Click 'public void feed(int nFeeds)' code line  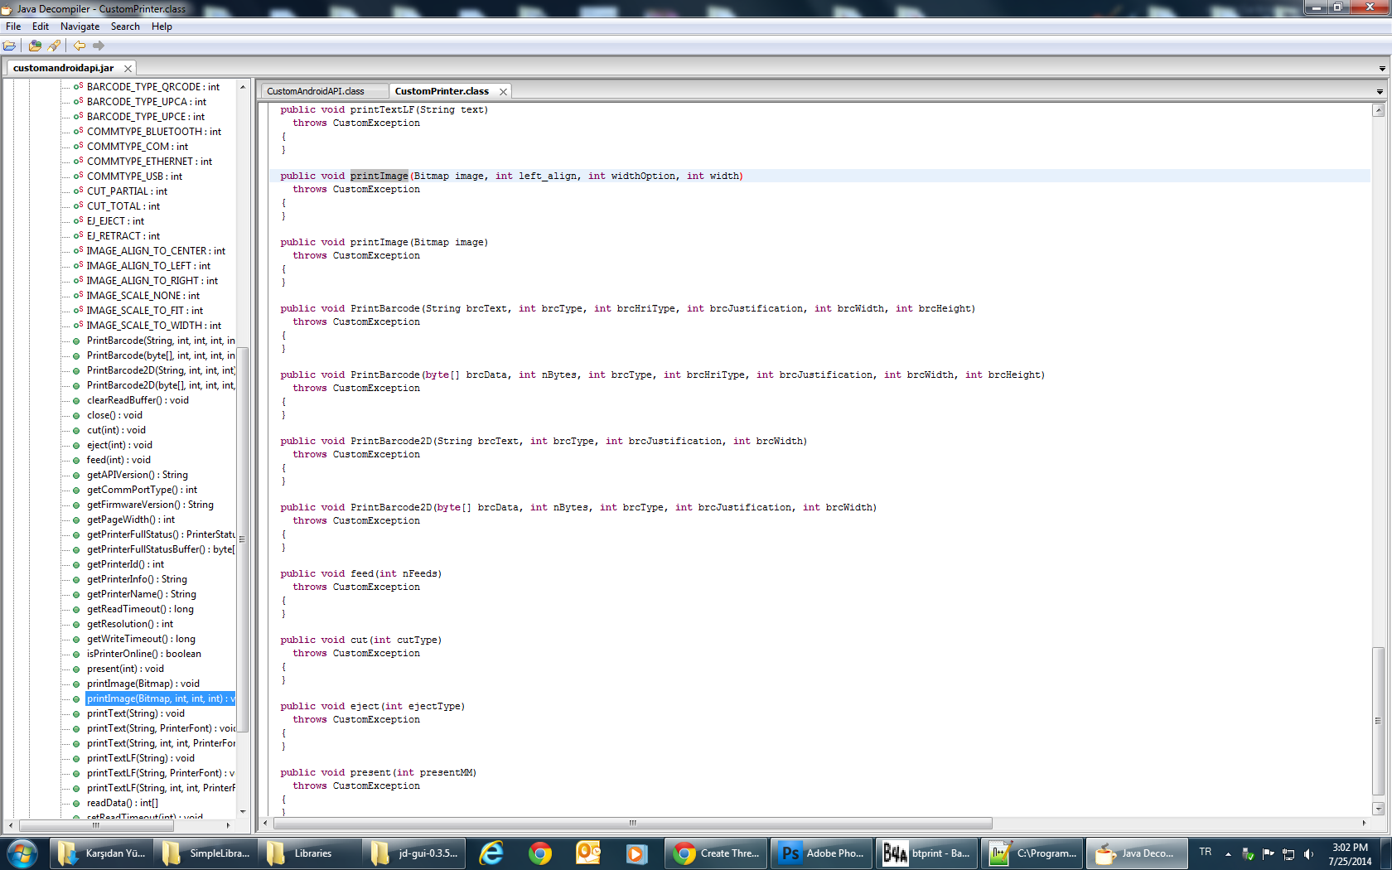pos(360,573)
